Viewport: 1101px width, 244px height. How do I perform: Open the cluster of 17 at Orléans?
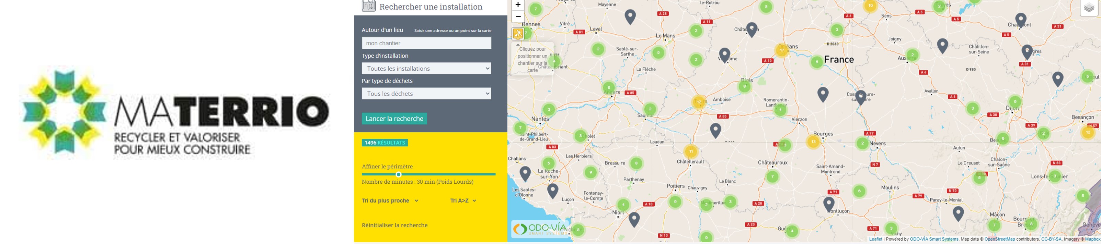coord(782,50)
